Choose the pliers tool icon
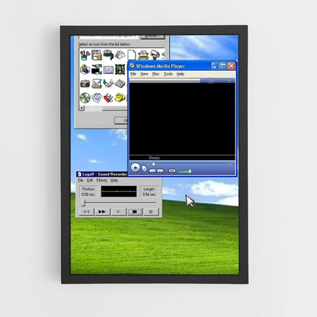This screenshot has height=317, width=317. click(108, 83)
